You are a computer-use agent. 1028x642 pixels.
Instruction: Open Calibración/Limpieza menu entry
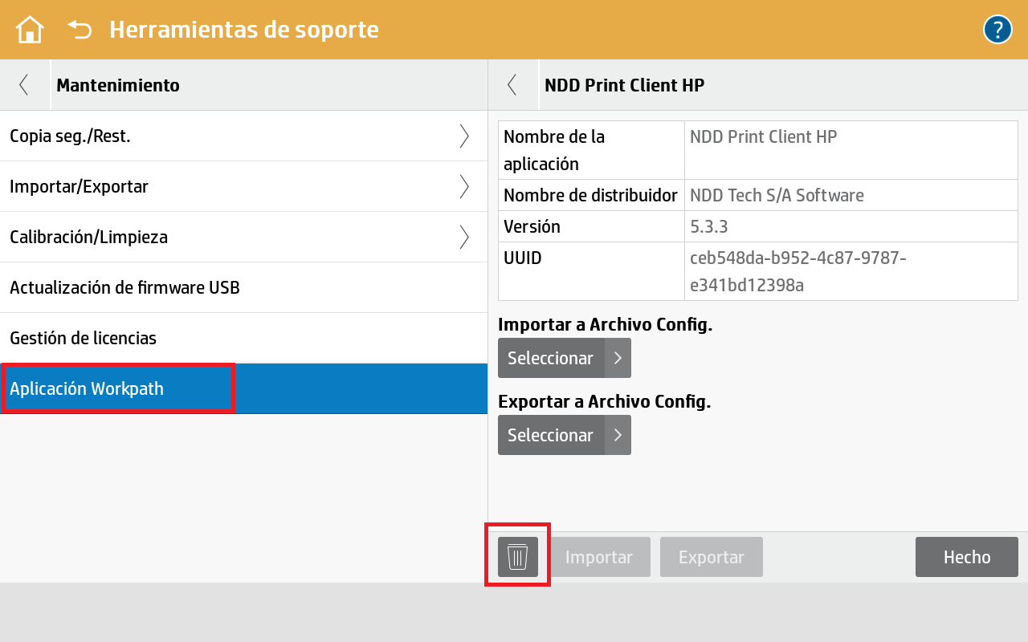coord(243,238)
